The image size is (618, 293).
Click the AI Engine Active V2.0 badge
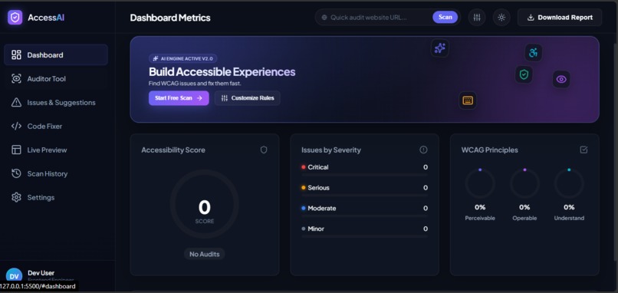point(183,58)
